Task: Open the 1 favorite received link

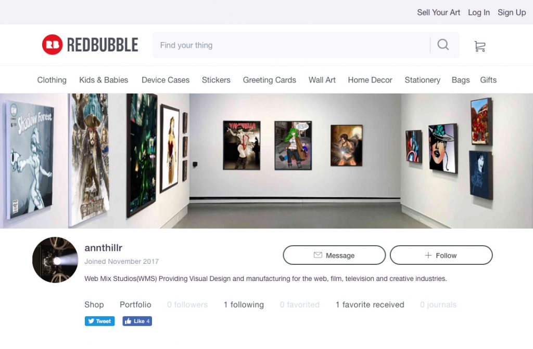Action: coord(370,304)
